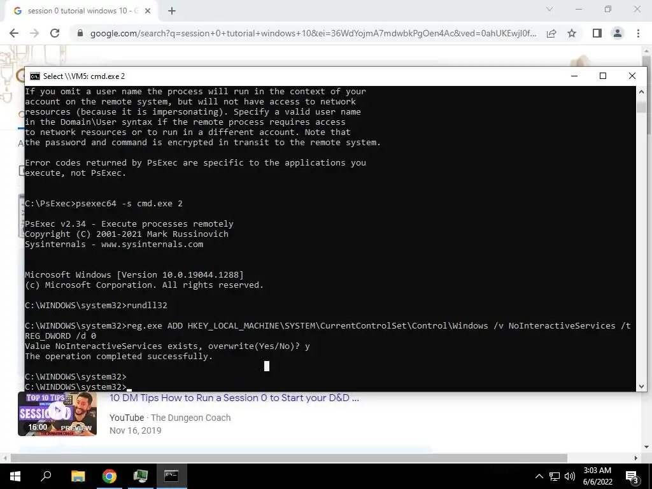652x489 pixels.
Task: Close the session 0 tutorial tab
Action: click(148, 11)
